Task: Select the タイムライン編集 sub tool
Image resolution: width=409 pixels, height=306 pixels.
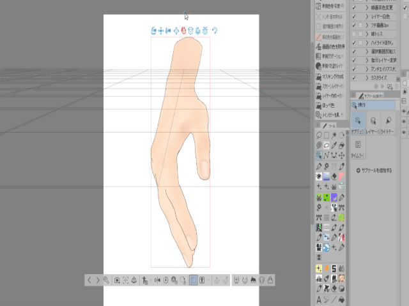Action: coord(358,149)
